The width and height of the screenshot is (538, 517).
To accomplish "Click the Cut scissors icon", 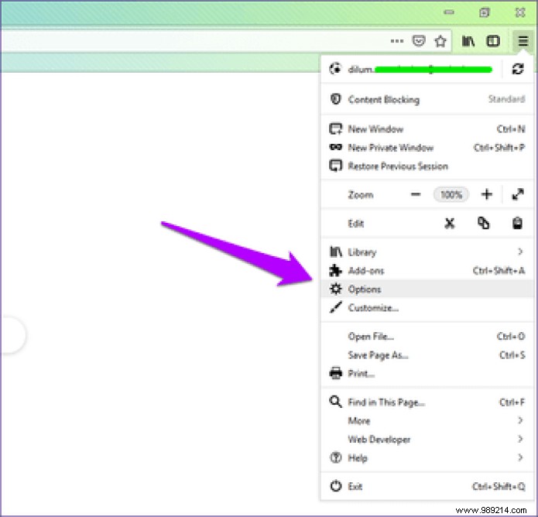I will (x=450, y=224).
